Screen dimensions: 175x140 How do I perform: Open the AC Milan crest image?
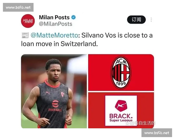121,73
